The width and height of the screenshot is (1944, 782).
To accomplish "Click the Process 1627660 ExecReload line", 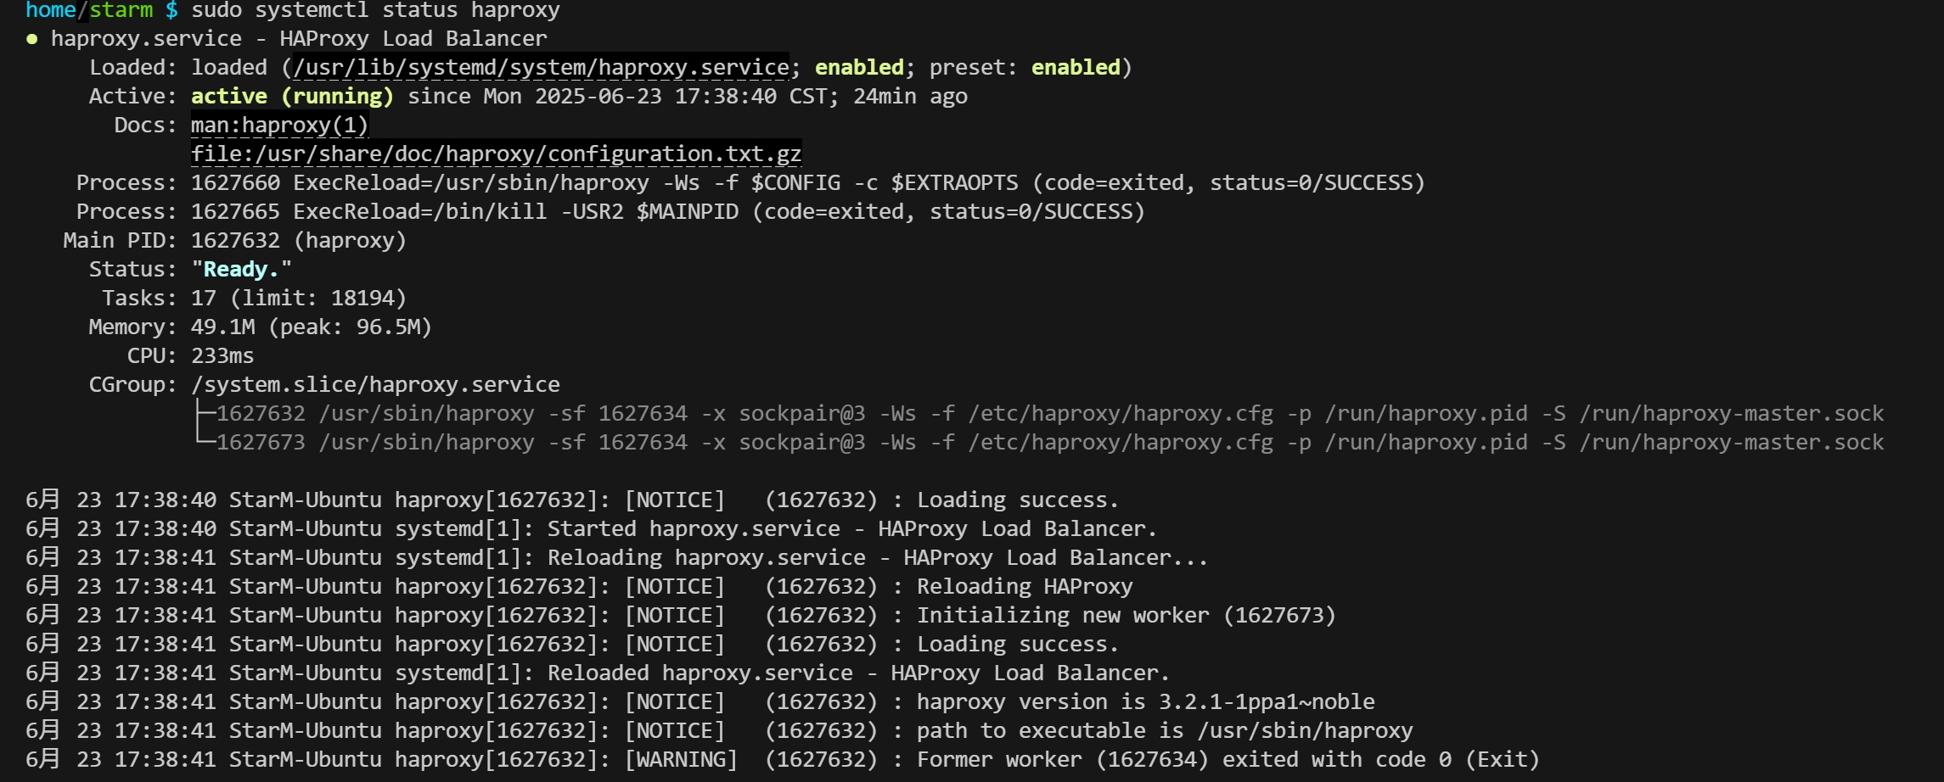I will point(750,182).
